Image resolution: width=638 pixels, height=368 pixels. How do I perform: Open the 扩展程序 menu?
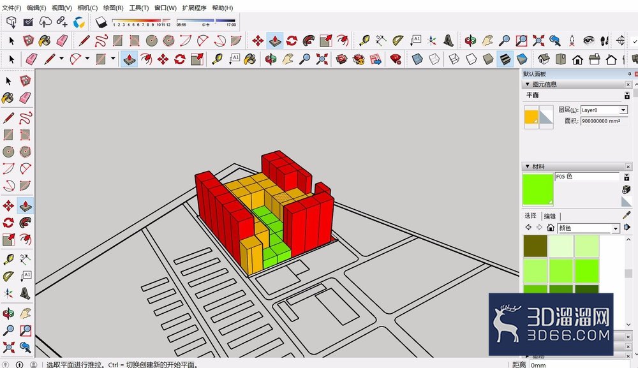(194, 8)
